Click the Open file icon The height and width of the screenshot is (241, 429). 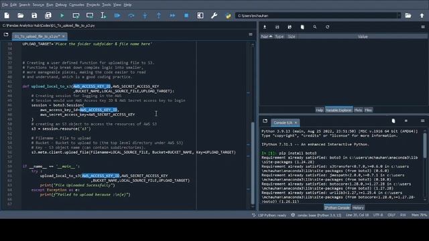pyautogui.click(x=21, y=15)
